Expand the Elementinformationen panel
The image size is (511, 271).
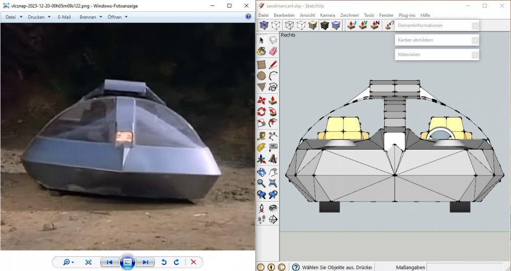(x=437, y=25)
